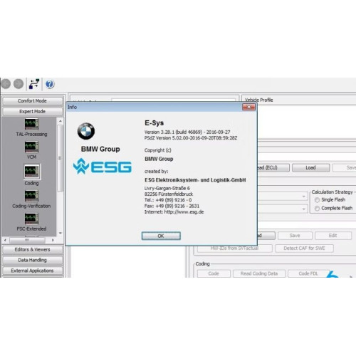
Task: Click the Calculation Strategy group label
Action: coord(333,192)
